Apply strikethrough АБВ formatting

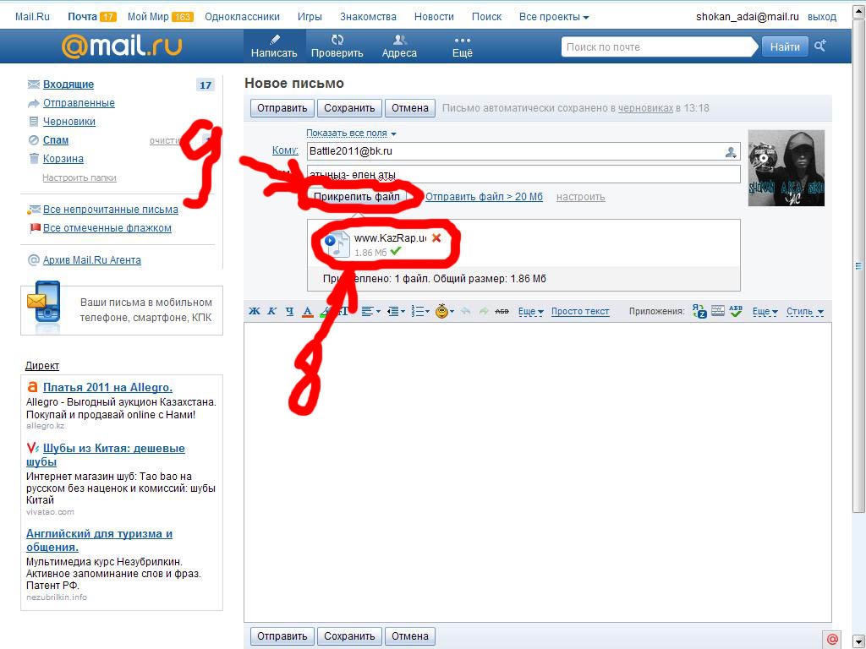[502, 311]
